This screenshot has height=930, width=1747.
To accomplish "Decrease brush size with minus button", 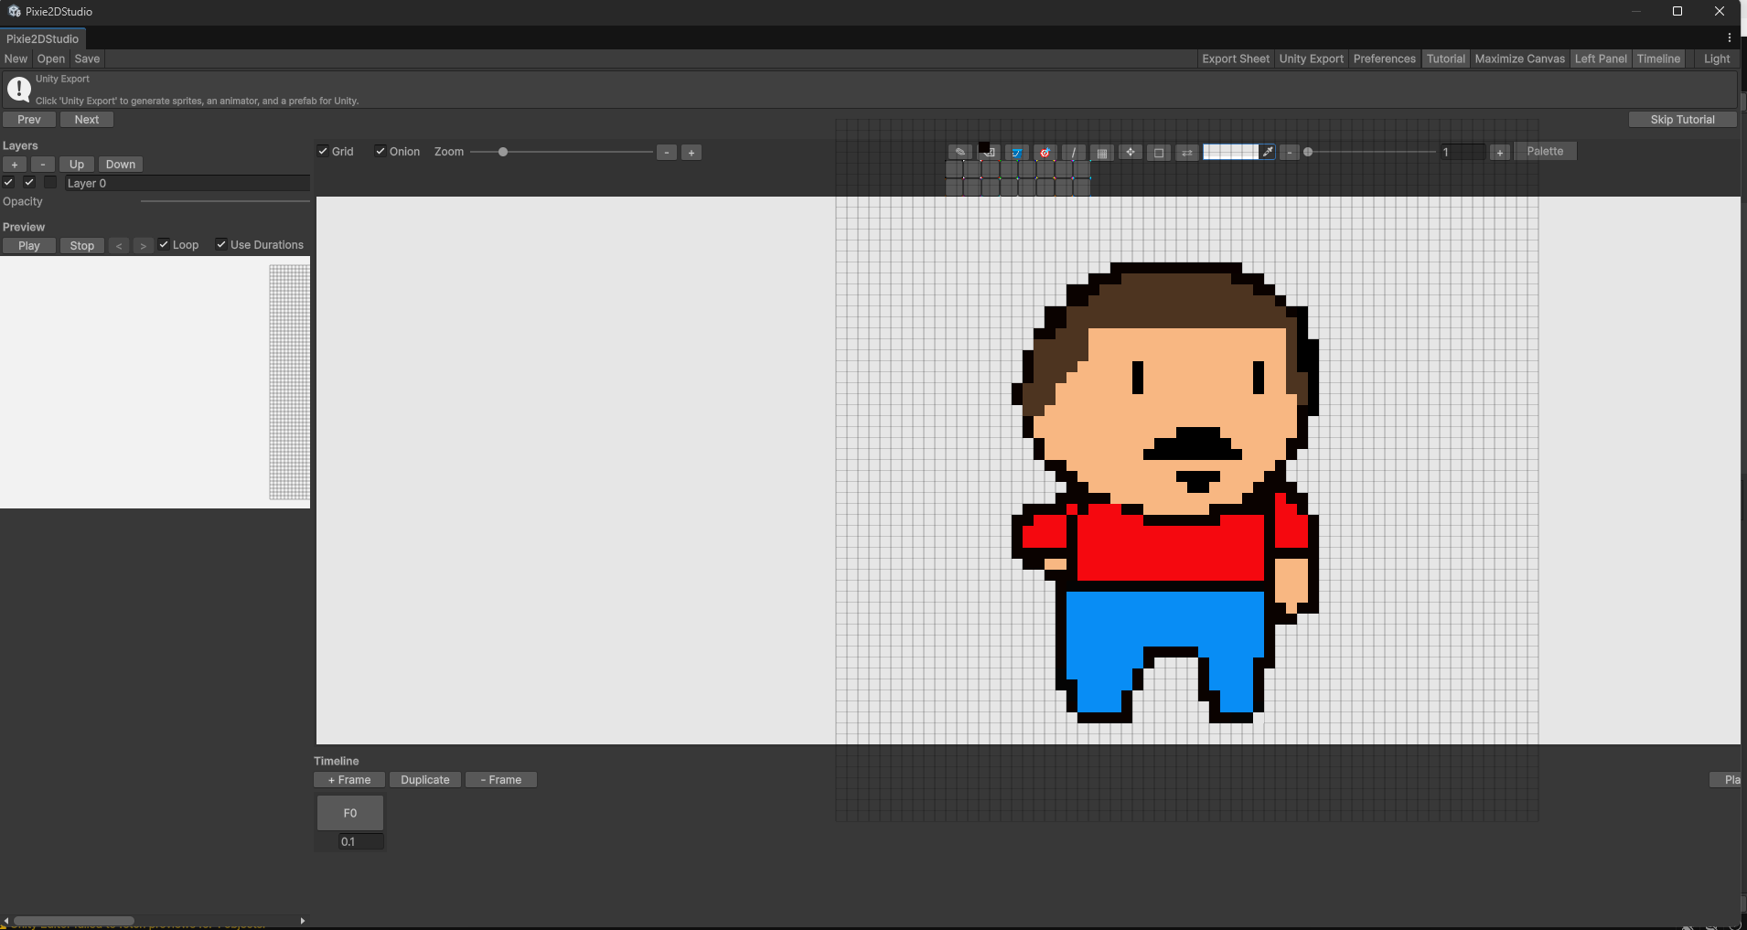I will [x=1290, y=153].
